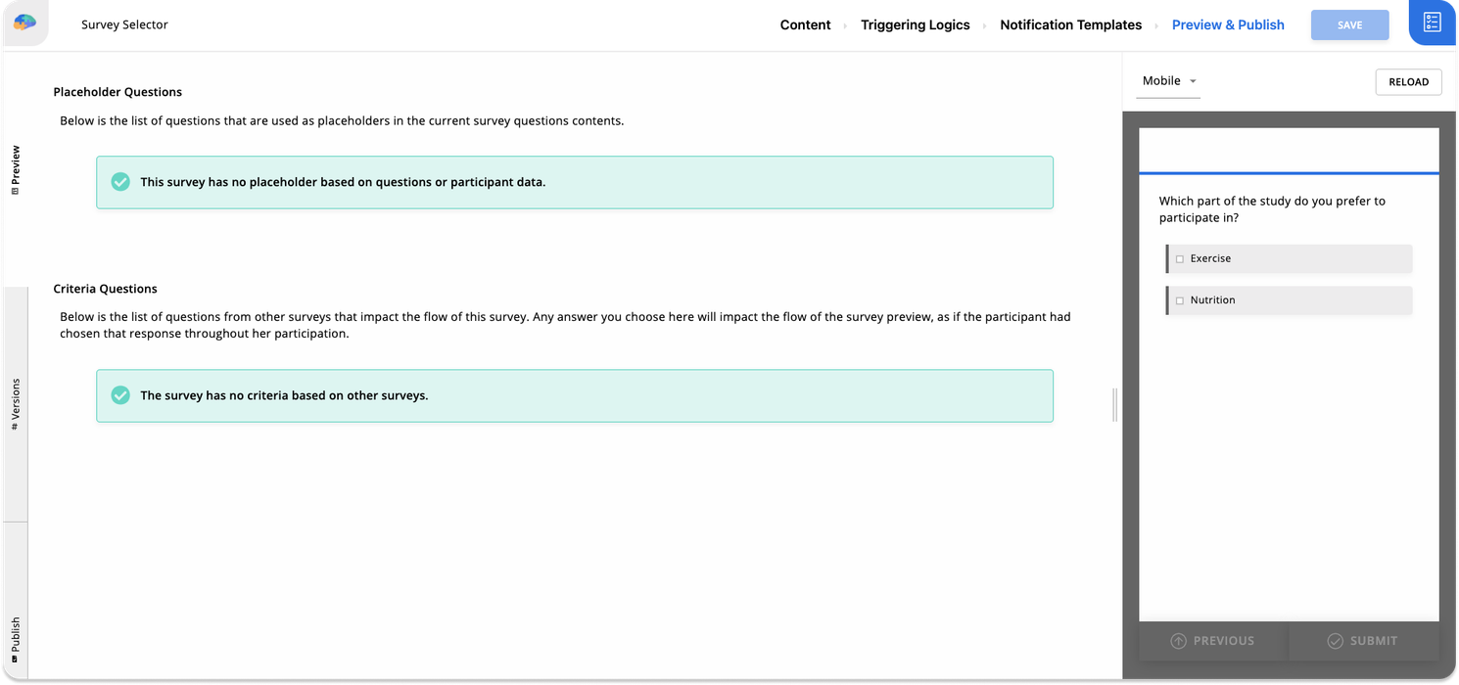
Task: Check the Exercise answer option
Action: click(1180, 258)
